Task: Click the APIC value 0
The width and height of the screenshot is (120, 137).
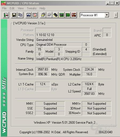Action: point(107,35)
